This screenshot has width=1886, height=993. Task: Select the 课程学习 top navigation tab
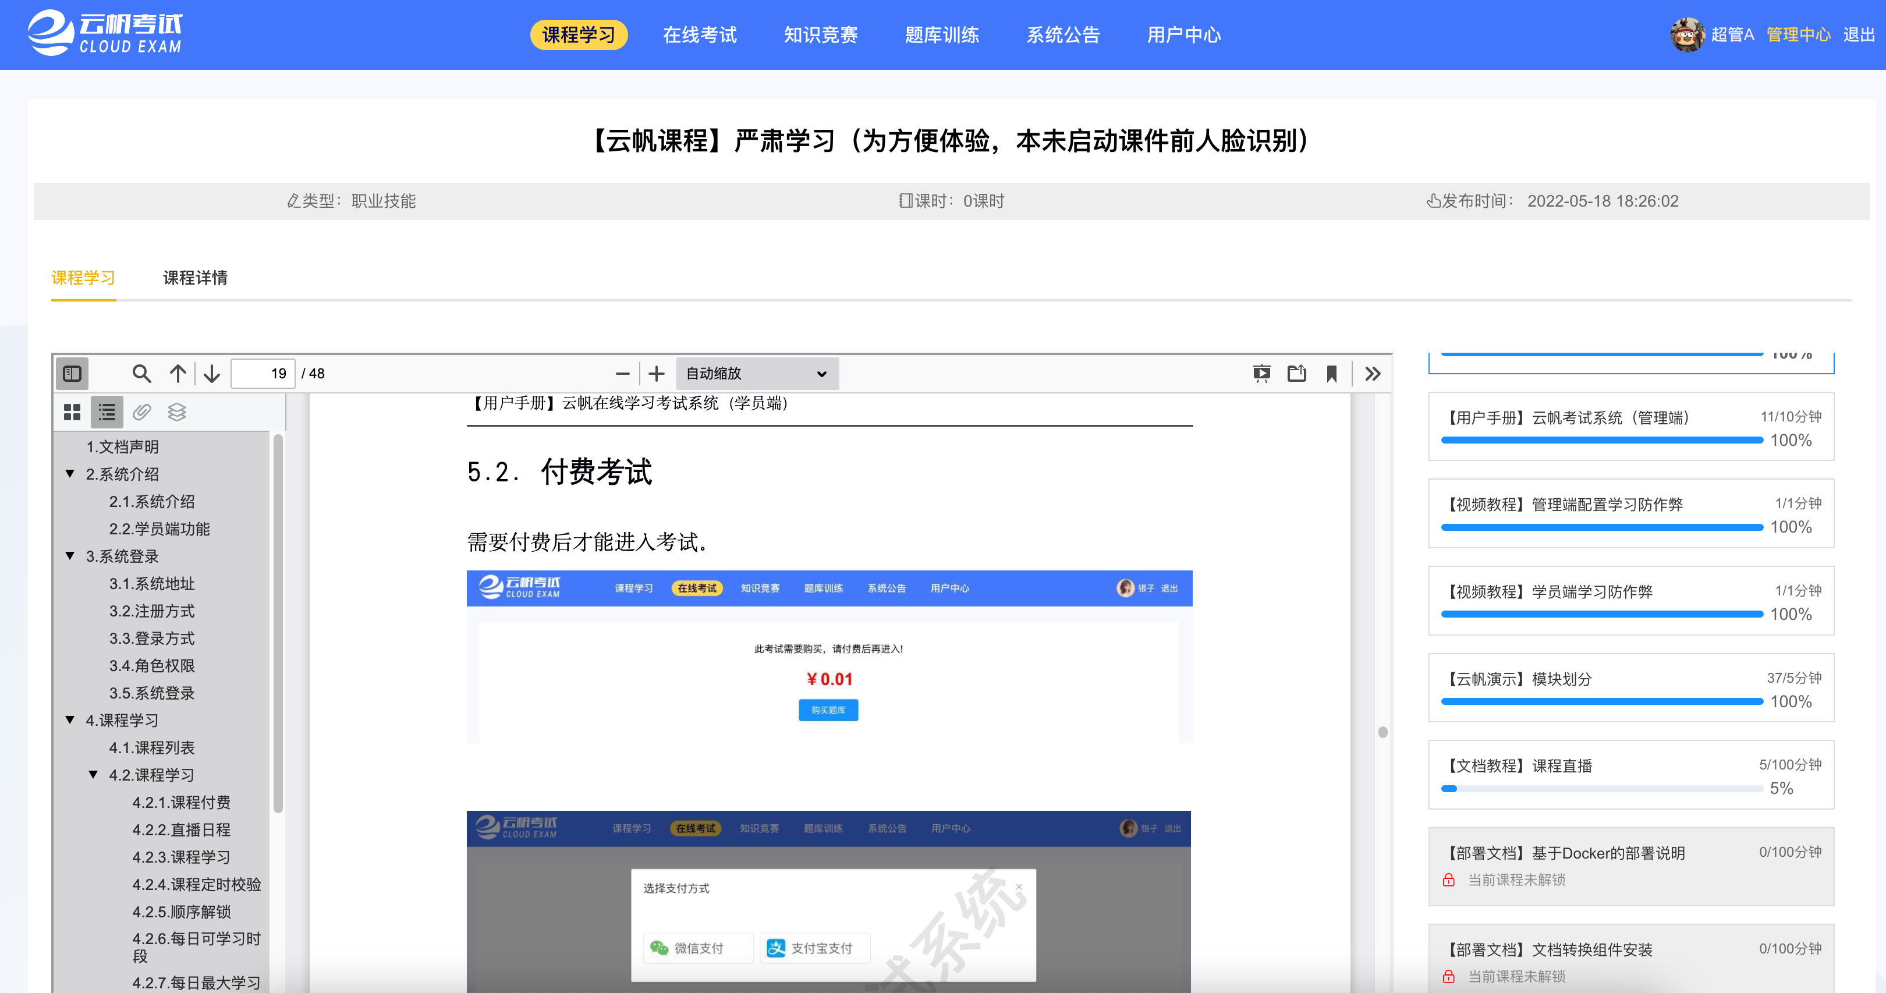tap(579, 35)
